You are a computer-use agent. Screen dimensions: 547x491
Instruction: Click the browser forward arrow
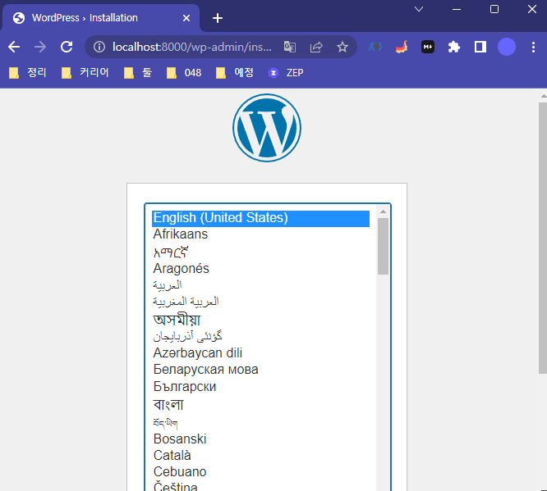40,47
